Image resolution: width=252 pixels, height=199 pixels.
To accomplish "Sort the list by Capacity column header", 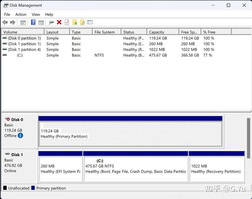I will (162, 32).
